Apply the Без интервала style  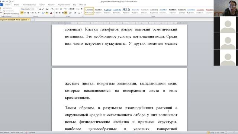[x=98, y=11]
